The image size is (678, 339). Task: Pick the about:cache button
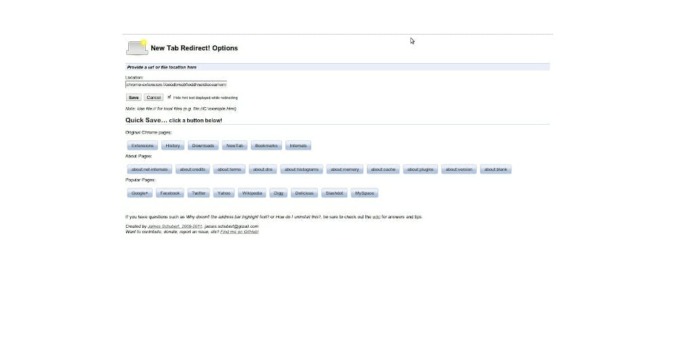[x=383, y=169]
